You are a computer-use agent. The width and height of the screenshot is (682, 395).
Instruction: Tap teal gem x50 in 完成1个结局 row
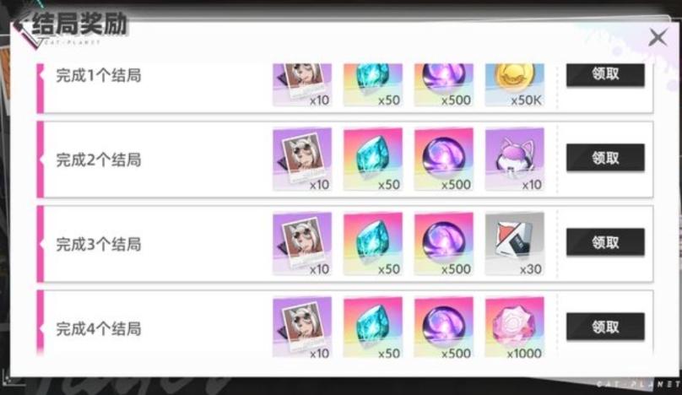[x=373, y=85]
